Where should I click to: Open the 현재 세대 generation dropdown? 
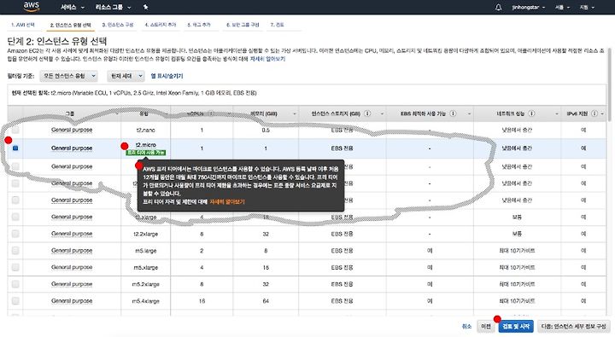[x=126, y=76]
